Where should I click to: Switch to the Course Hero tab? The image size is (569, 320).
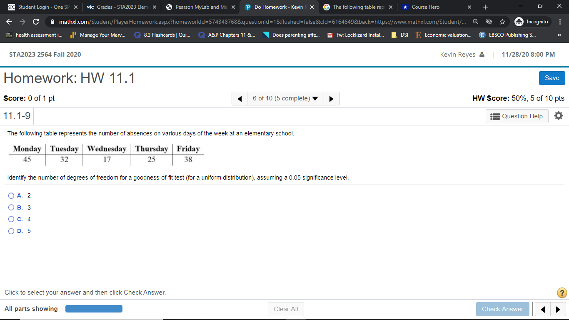pos(436,7)
